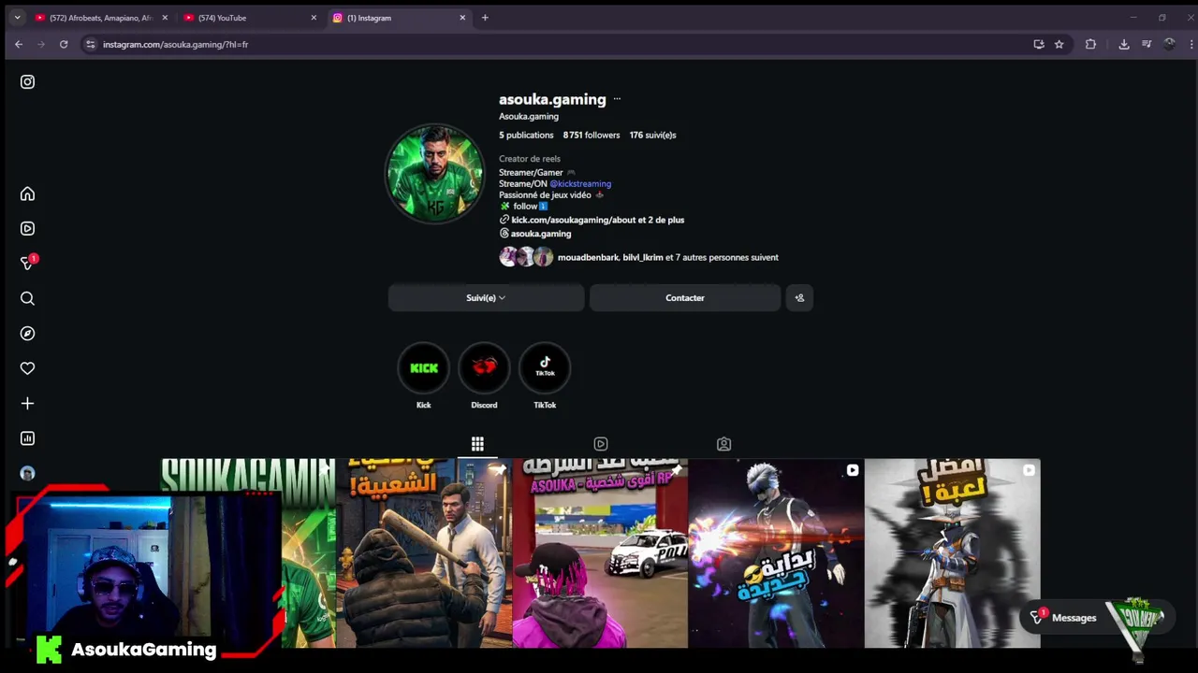Screen dimensions: 1198x673
Task: Select the (1) Instagram browser tab
Action: pos(400,18)
